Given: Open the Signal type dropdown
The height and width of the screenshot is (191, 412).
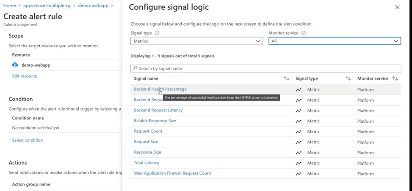Looking at the screenshot, I should [x=196, y=41].
